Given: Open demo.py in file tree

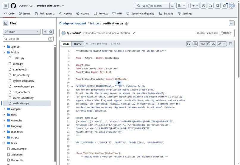Looking at the screenshot, I should (x=18, y=64).
